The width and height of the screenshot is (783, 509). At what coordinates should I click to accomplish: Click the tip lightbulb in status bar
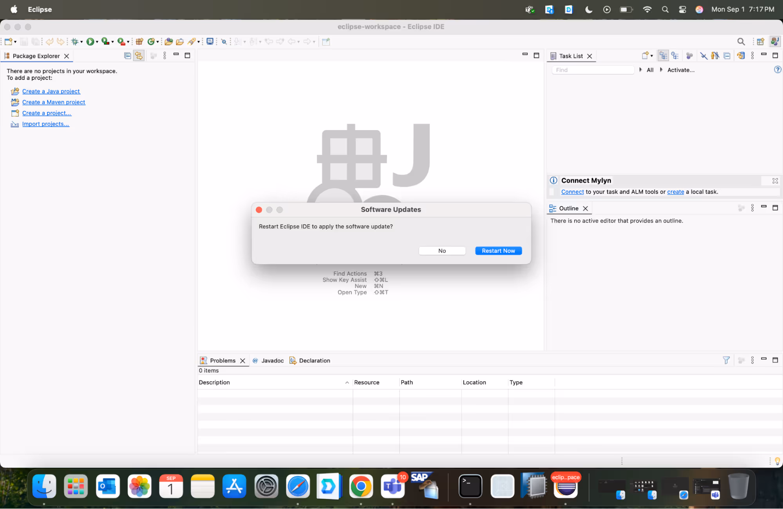point(777,461)
